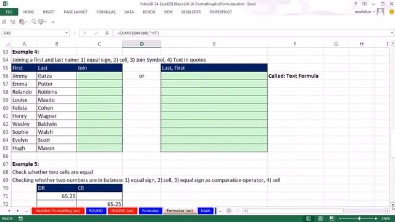Expand dropdown next to form pencil icon
This screenshot has width=395, height=222.
[45, 22]
